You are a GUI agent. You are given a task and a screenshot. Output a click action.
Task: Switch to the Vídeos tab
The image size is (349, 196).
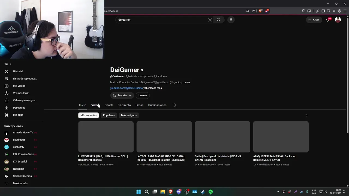[x=96, y=105]
